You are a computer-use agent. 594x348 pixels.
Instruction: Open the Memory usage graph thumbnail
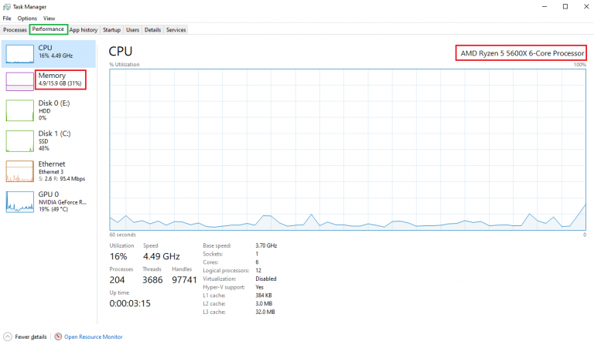point(20,80)
